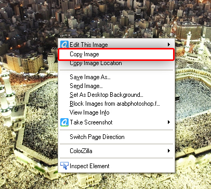This screenshot has height=189, width=211.
Task: Select Send Image... menu entry
Action: [x=116, y=86]
